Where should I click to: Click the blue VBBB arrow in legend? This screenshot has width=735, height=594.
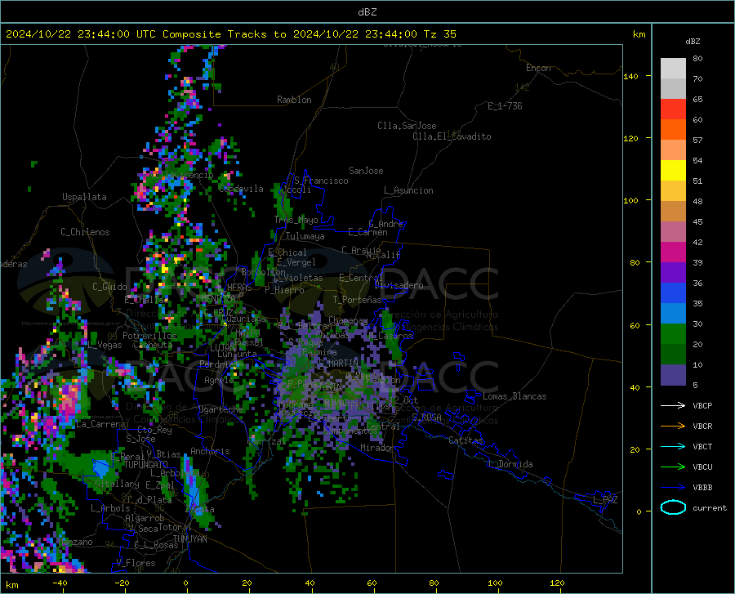click(x=673, y=488)
